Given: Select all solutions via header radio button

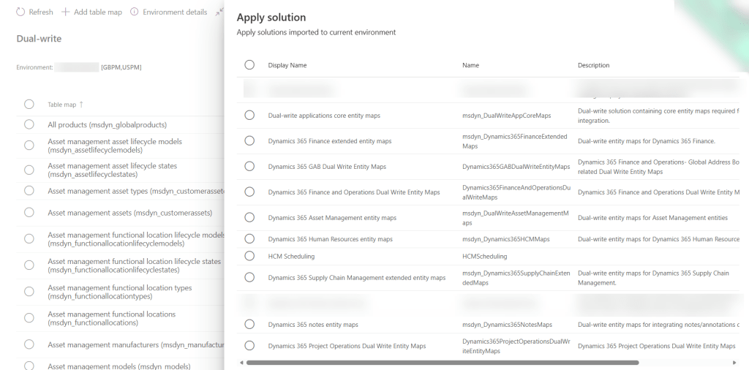Looking at the screenshot, I should (249, 65).
